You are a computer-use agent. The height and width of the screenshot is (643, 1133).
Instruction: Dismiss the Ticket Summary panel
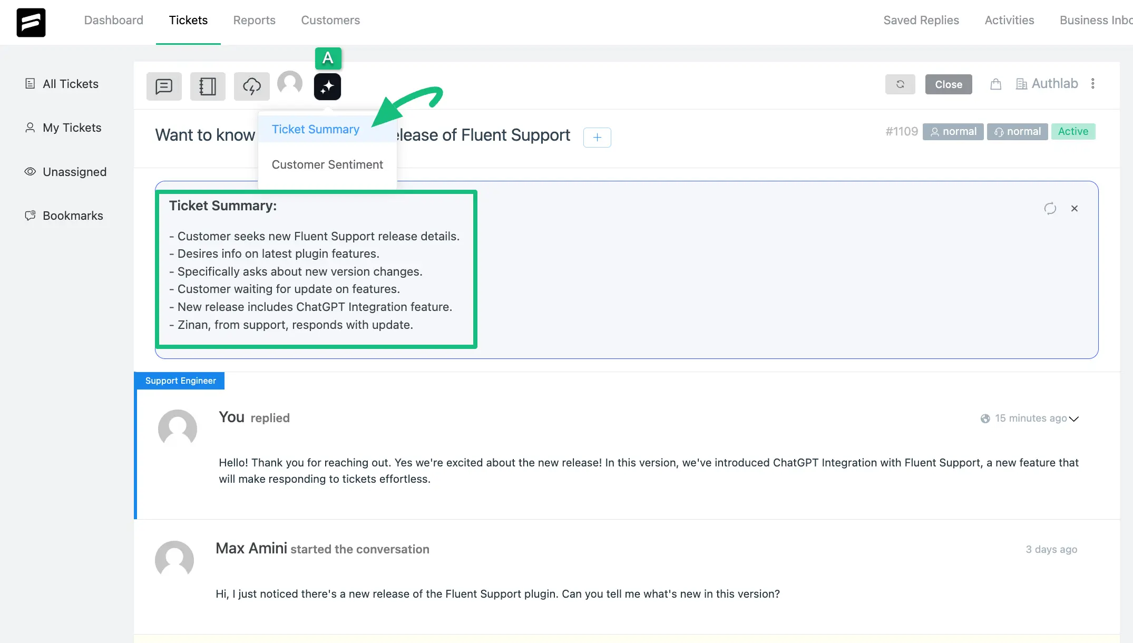1075,209
